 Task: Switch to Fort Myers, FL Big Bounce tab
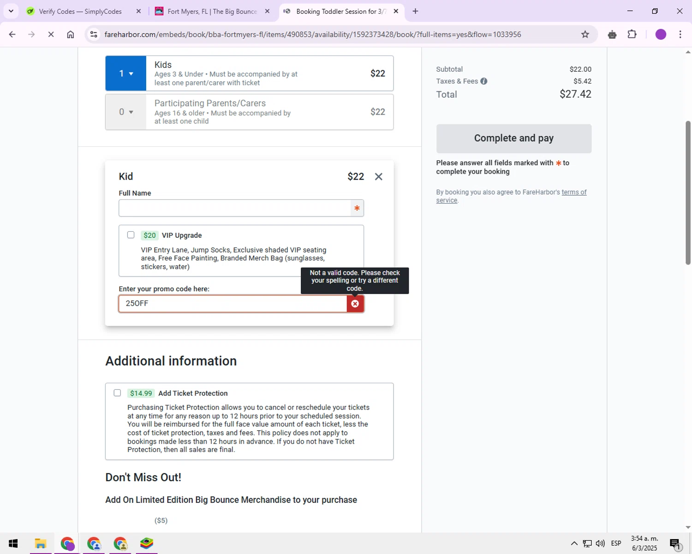[x=212, y=11]
